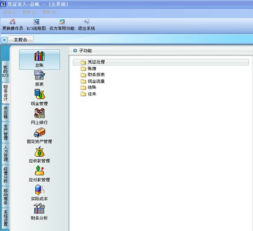This screenshot has height=231, width=253.
Task: Open the 报表 reports module icon
Action: [x=39, y=78]
